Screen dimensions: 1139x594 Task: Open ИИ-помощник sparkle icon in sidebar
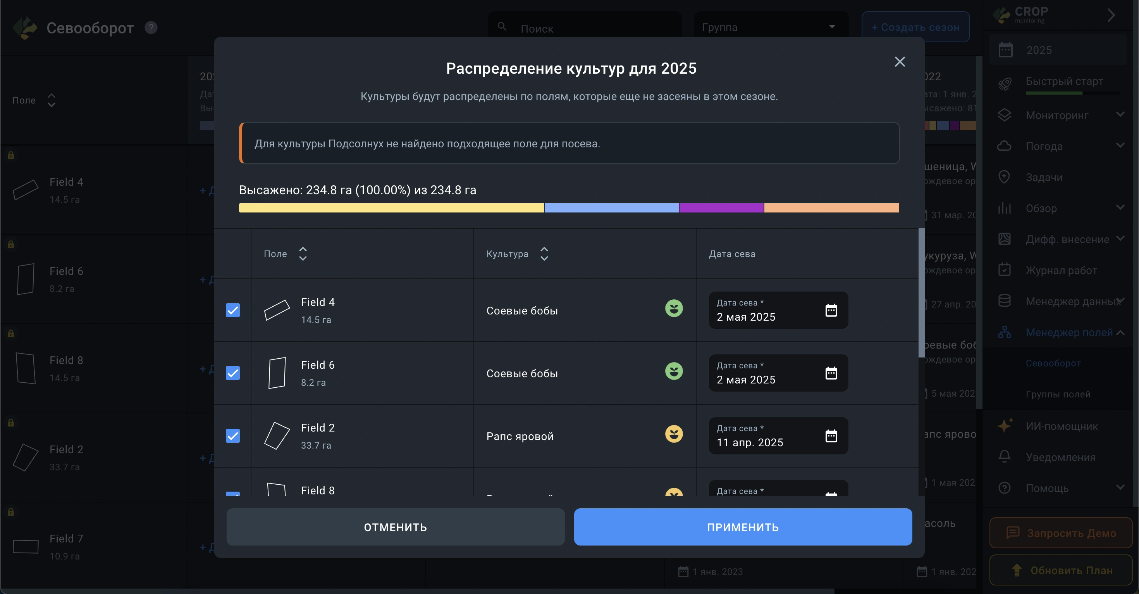(x=1005, y=426)
